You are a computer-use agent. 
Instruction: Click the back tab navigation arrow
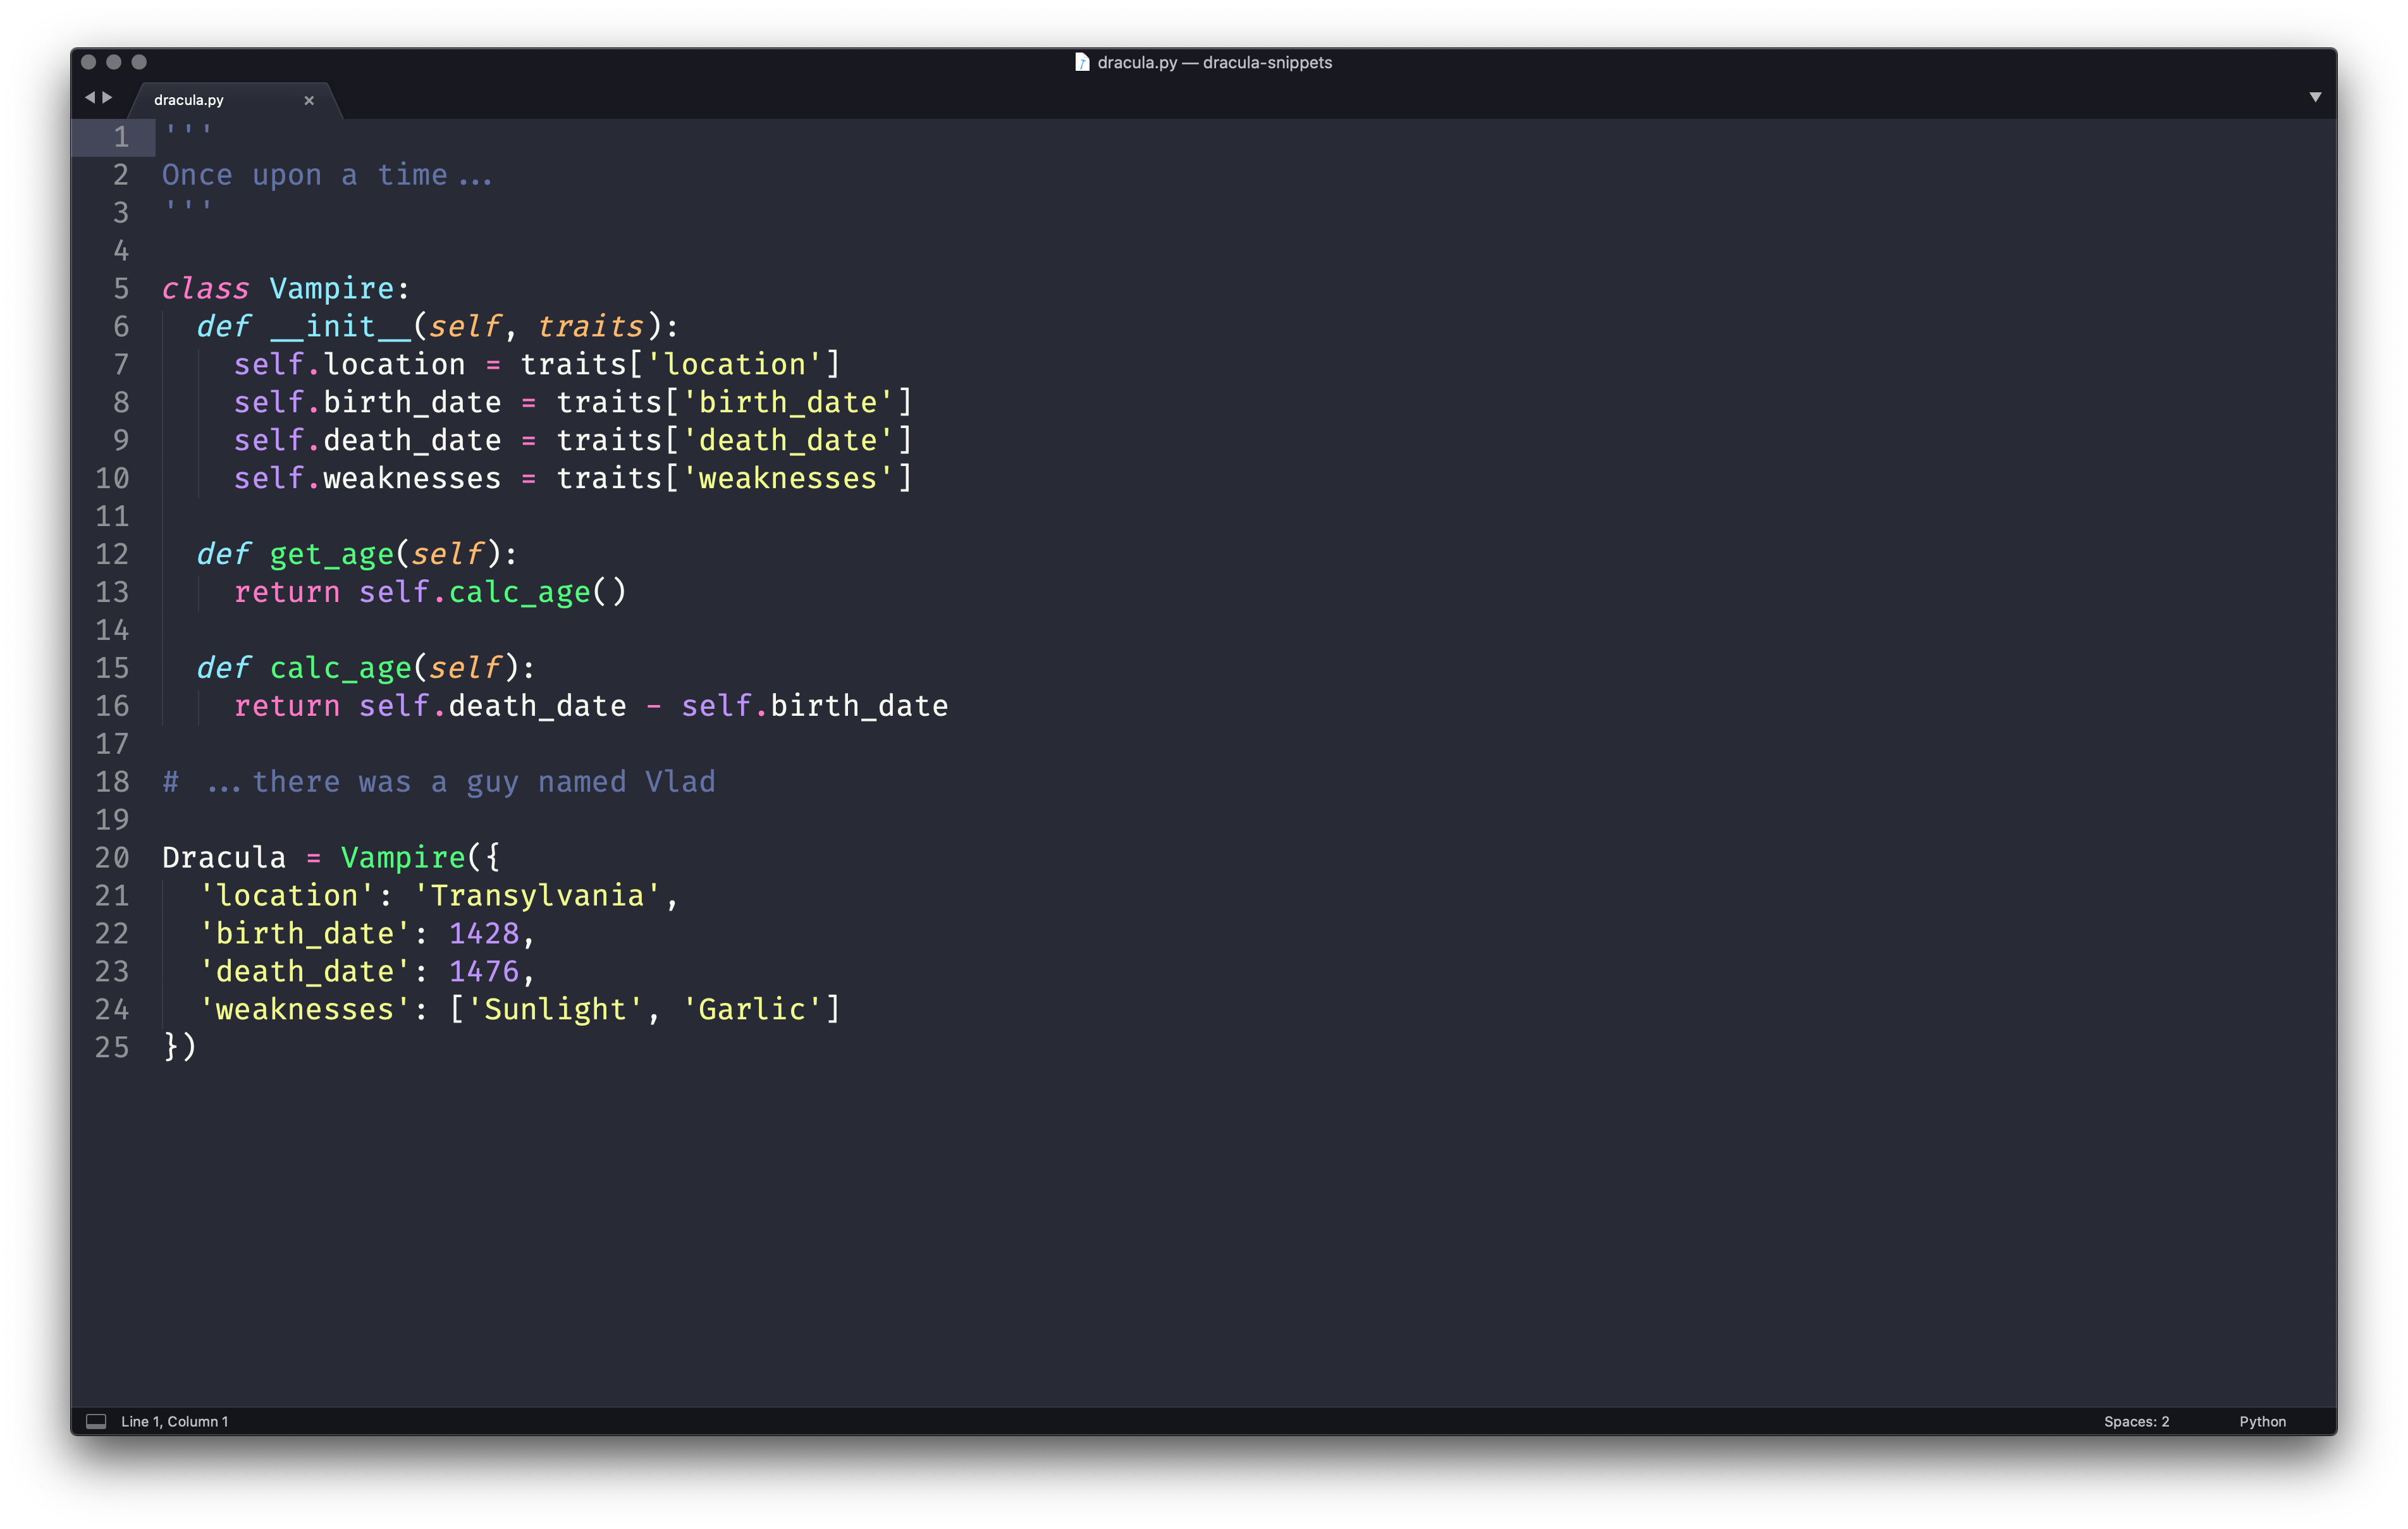pos(90,97)
